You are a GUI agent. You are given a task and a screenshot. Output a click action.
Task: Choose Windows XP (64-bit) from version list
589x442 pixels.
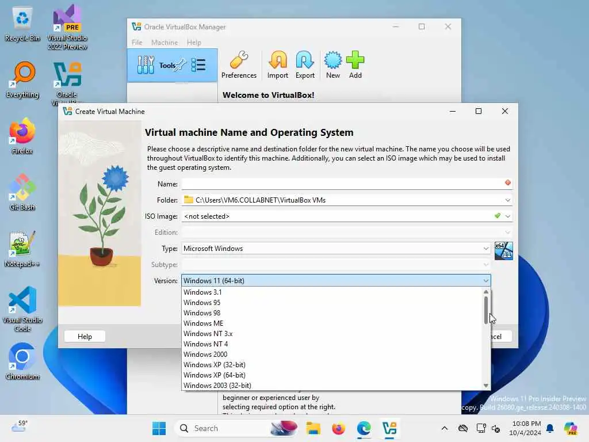[x=332, y=375]
